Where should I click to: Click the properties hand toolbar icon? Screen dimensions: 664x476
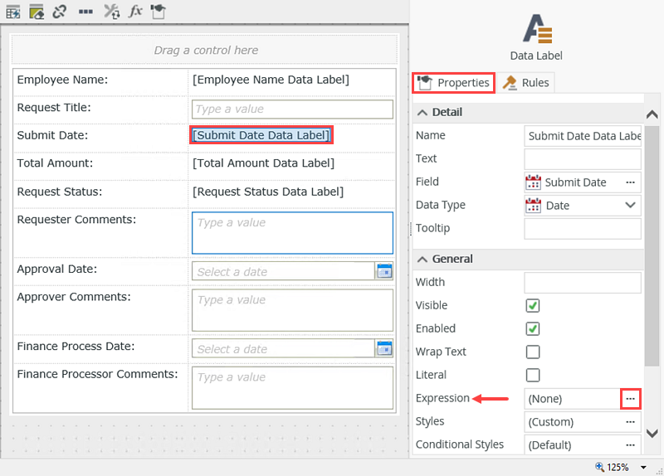[159, 12]
